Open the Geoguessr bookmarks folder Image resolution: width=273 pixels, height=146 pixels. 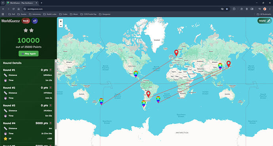(x=105, y=14)
